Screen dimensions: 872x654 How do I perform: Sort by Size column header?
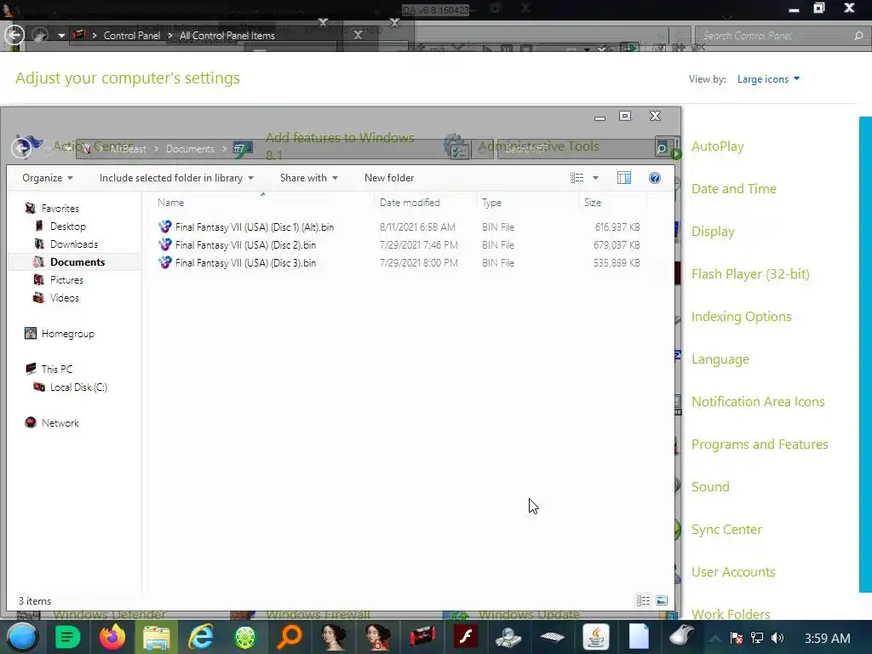pos(593,203)
